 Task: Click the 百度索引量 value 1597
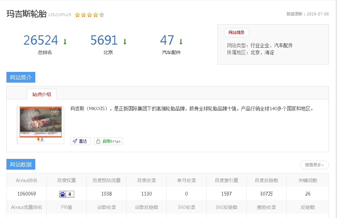226,194
